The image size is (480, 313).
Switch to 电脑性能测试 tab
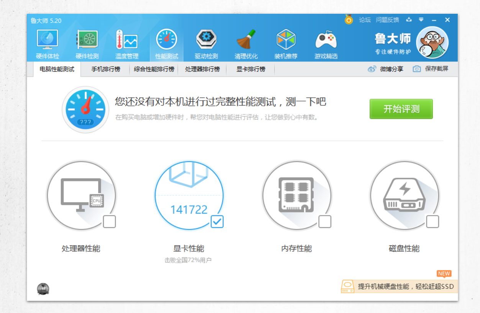pyautogui.click(x=57, y=69)
